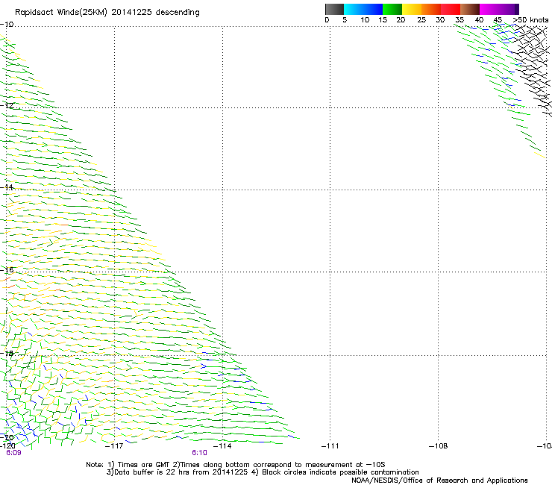Select the yellow 20-25 knots colorbar segment

412,9
